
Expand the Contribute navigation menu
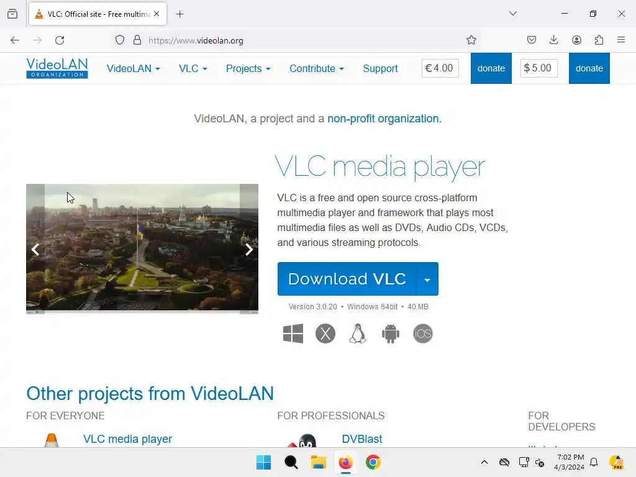tap(317, 68)
